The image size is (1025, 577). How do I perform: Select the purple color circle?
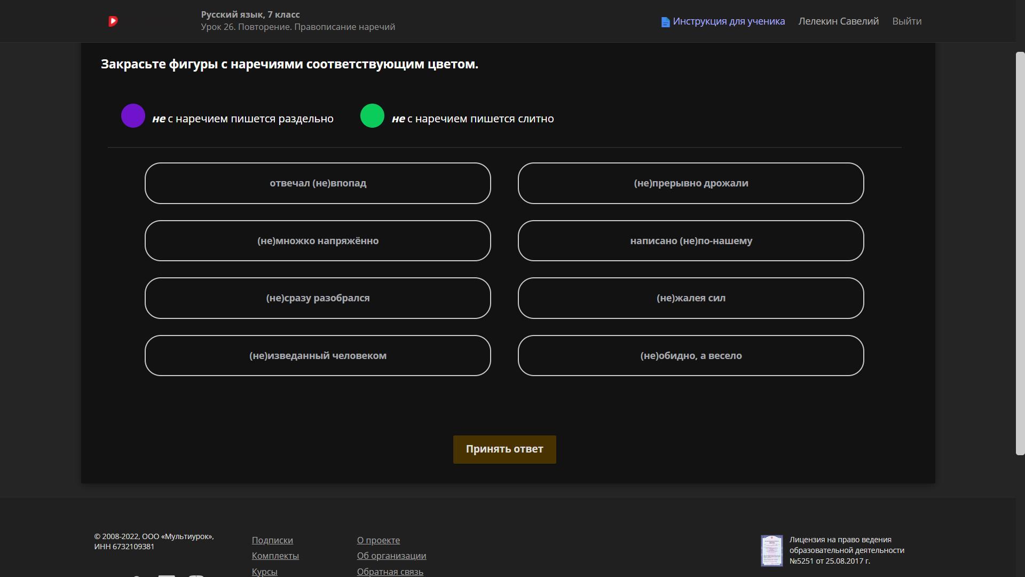tap(133, 116)
